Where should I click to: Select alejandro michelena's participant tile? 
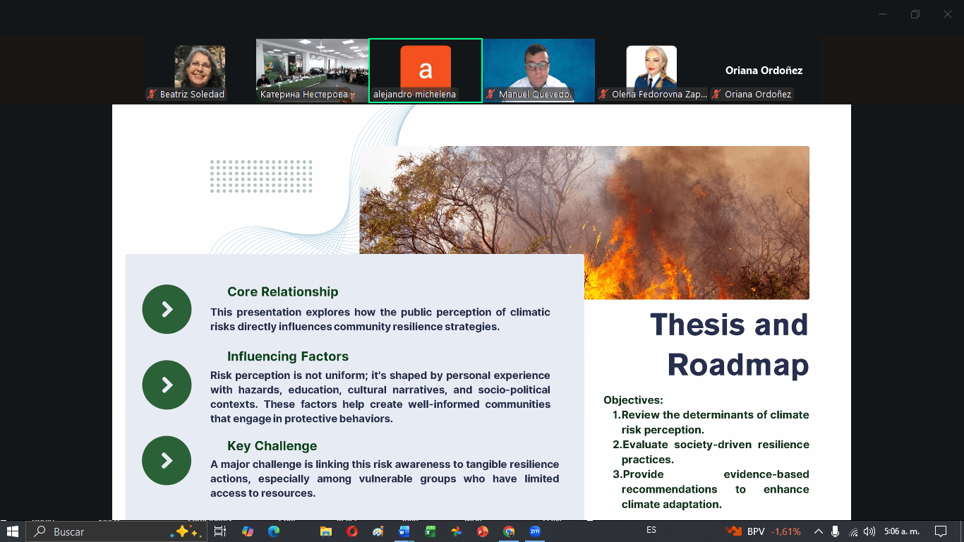click(425, 70)
